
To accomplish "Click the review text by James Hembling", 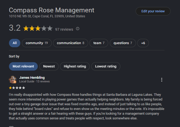I will pos(87,106).
